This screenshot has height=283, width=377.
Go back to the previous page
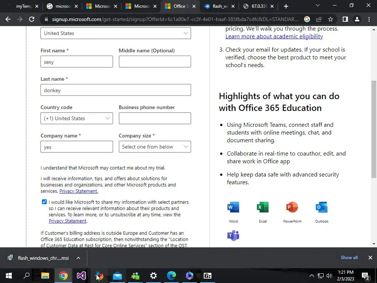click(8, 19)
